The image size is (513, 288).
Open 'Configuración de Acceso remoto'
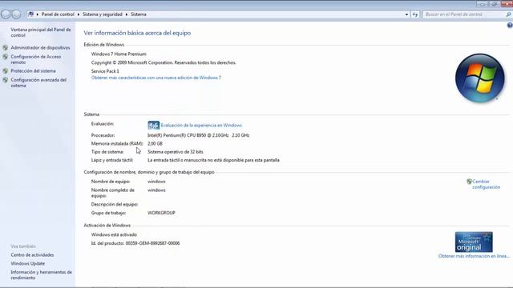click(35, 59)
